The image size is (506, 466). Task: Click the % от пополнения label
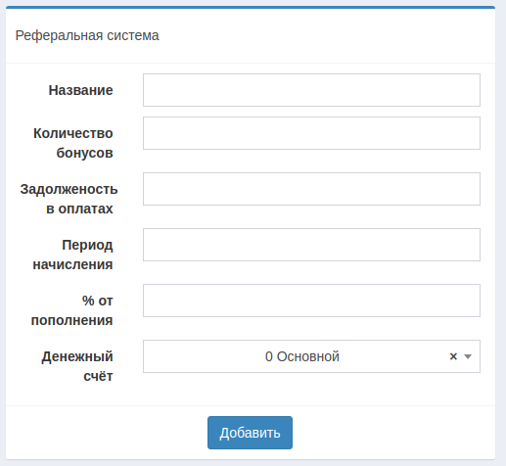[71, 310]
